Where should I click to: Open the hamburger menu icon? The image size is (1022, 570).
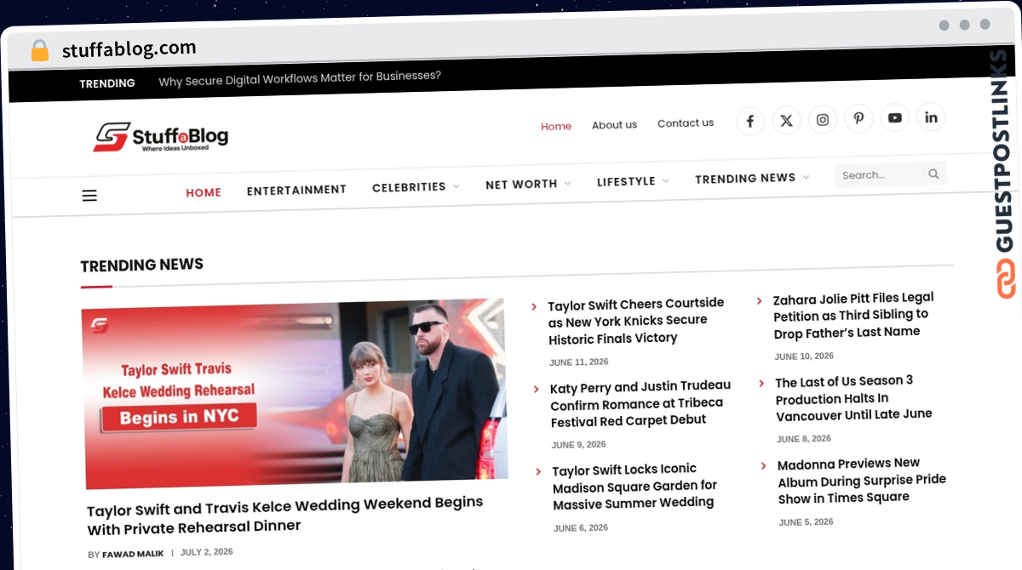pyautogui.click(x=89, y=196)
